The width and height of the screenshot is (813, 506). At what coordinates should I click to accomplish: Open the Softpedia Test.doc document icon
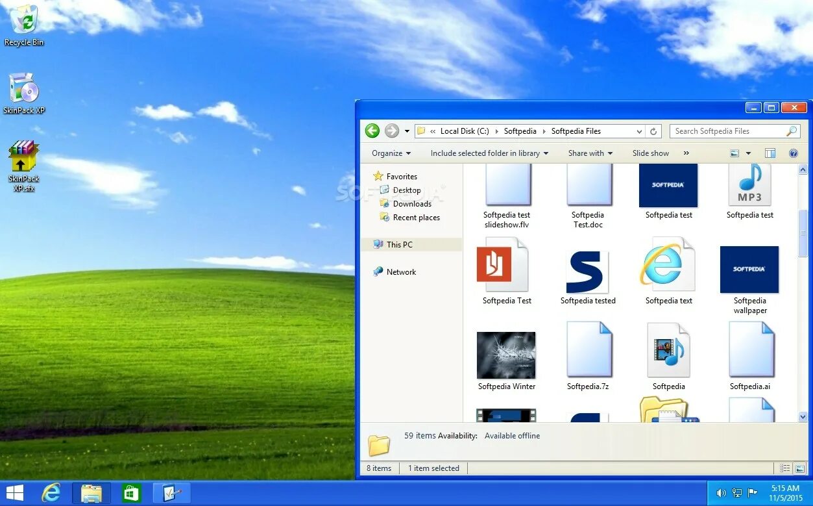(589, 184)
